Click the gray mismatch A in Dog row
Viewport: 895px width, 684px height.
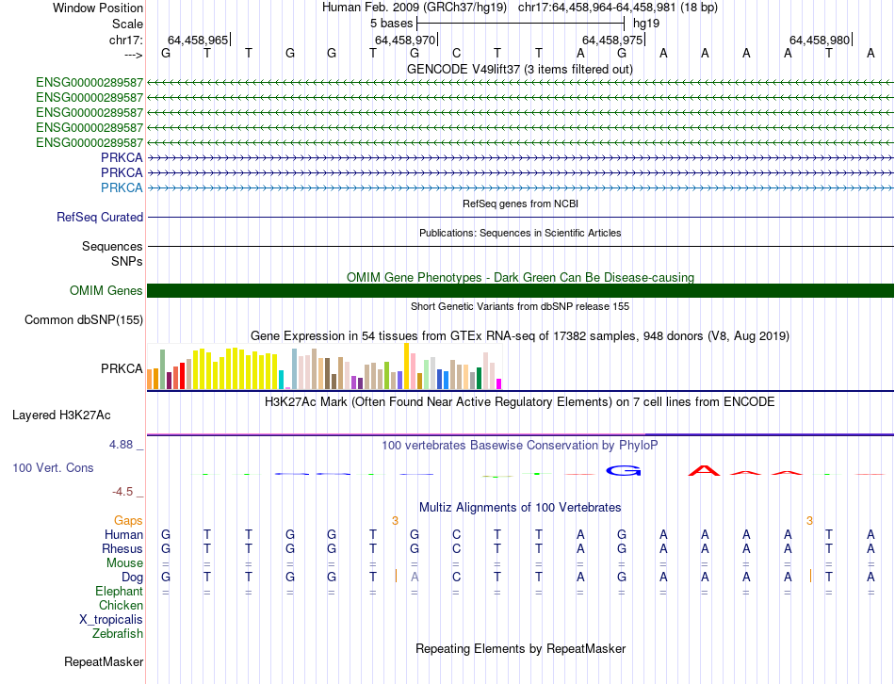point(415,578)
